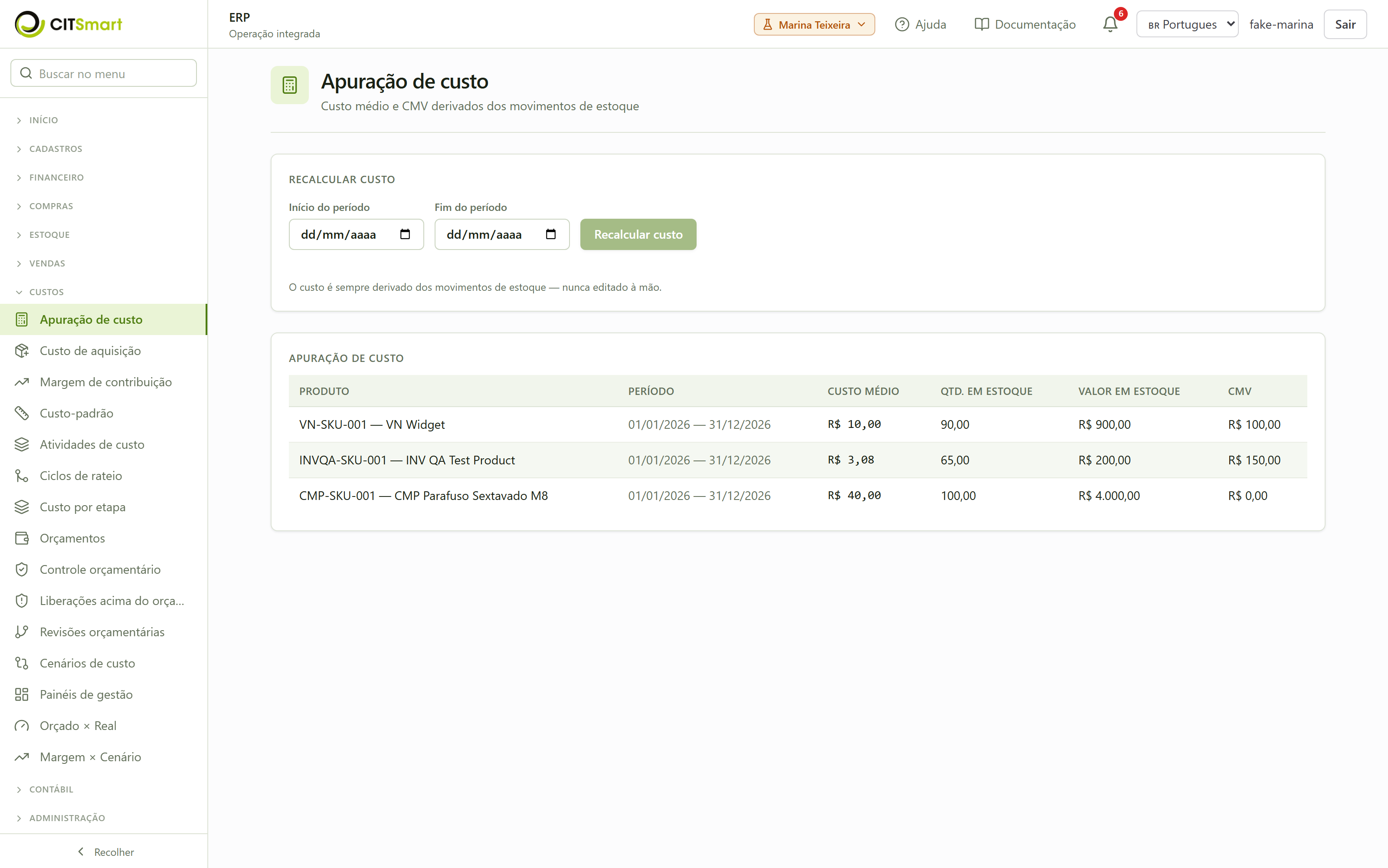Open Painéis de gestão dashboard icon

(x=22, y=695)
